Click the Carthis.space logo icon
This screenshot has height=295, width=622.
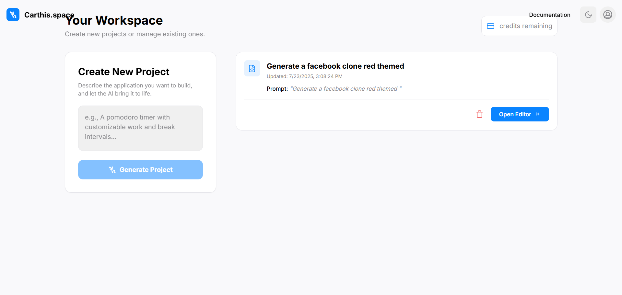tap(13, 15)
